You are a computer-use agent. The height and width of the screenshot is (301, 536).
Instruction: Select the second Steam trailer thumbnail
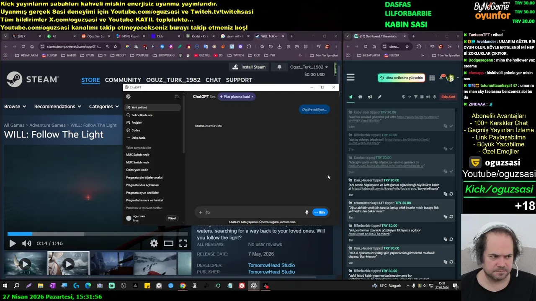coord(68,264)
